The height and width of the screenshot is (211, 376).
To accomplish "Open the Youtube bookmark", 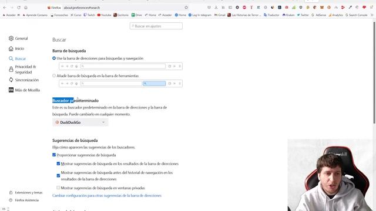I will (105, 15).
